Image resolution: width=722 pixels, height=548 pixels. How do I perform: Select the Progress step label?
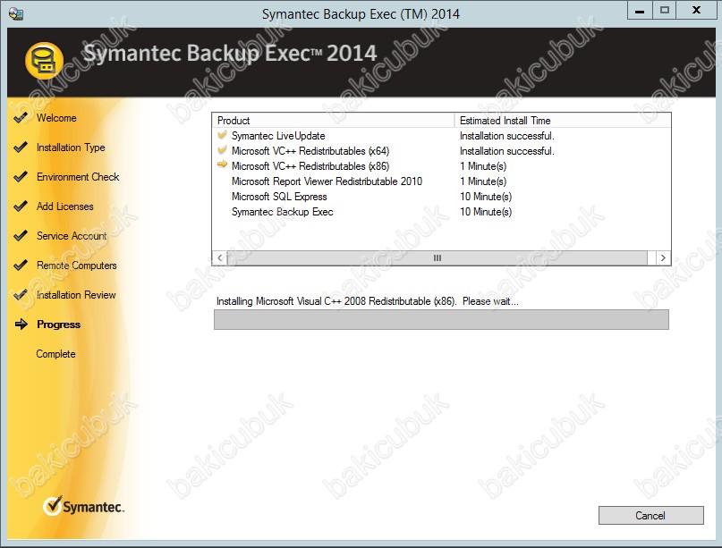pos(58,325)
